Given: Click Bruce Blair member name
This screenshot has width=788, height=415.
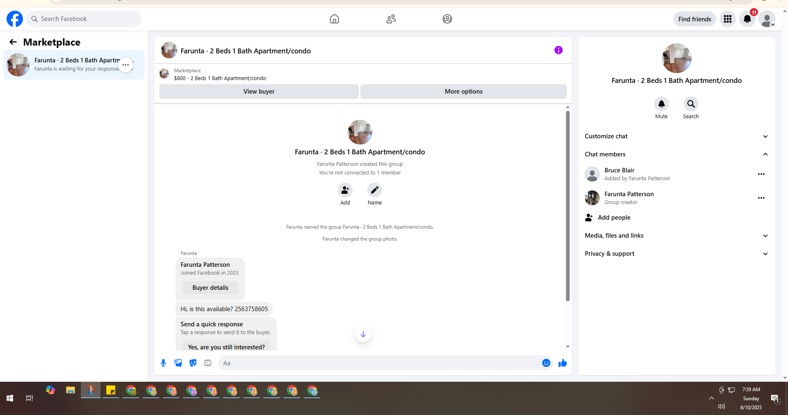Looking at the screenshot, I should click(619, 170).
